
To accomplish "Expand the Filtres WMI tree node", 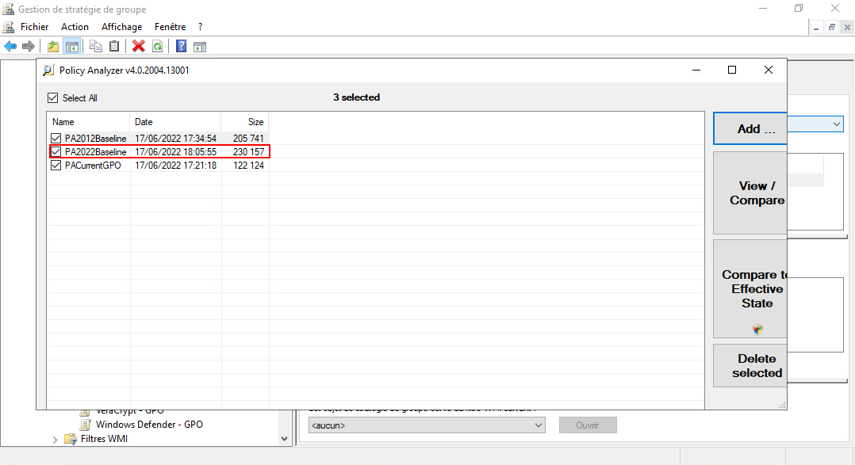I will point(56,439).
